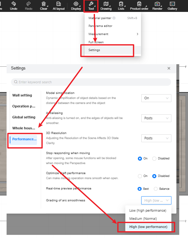
Task: Select Panorama editor menu entry
Action: (100, 26)
